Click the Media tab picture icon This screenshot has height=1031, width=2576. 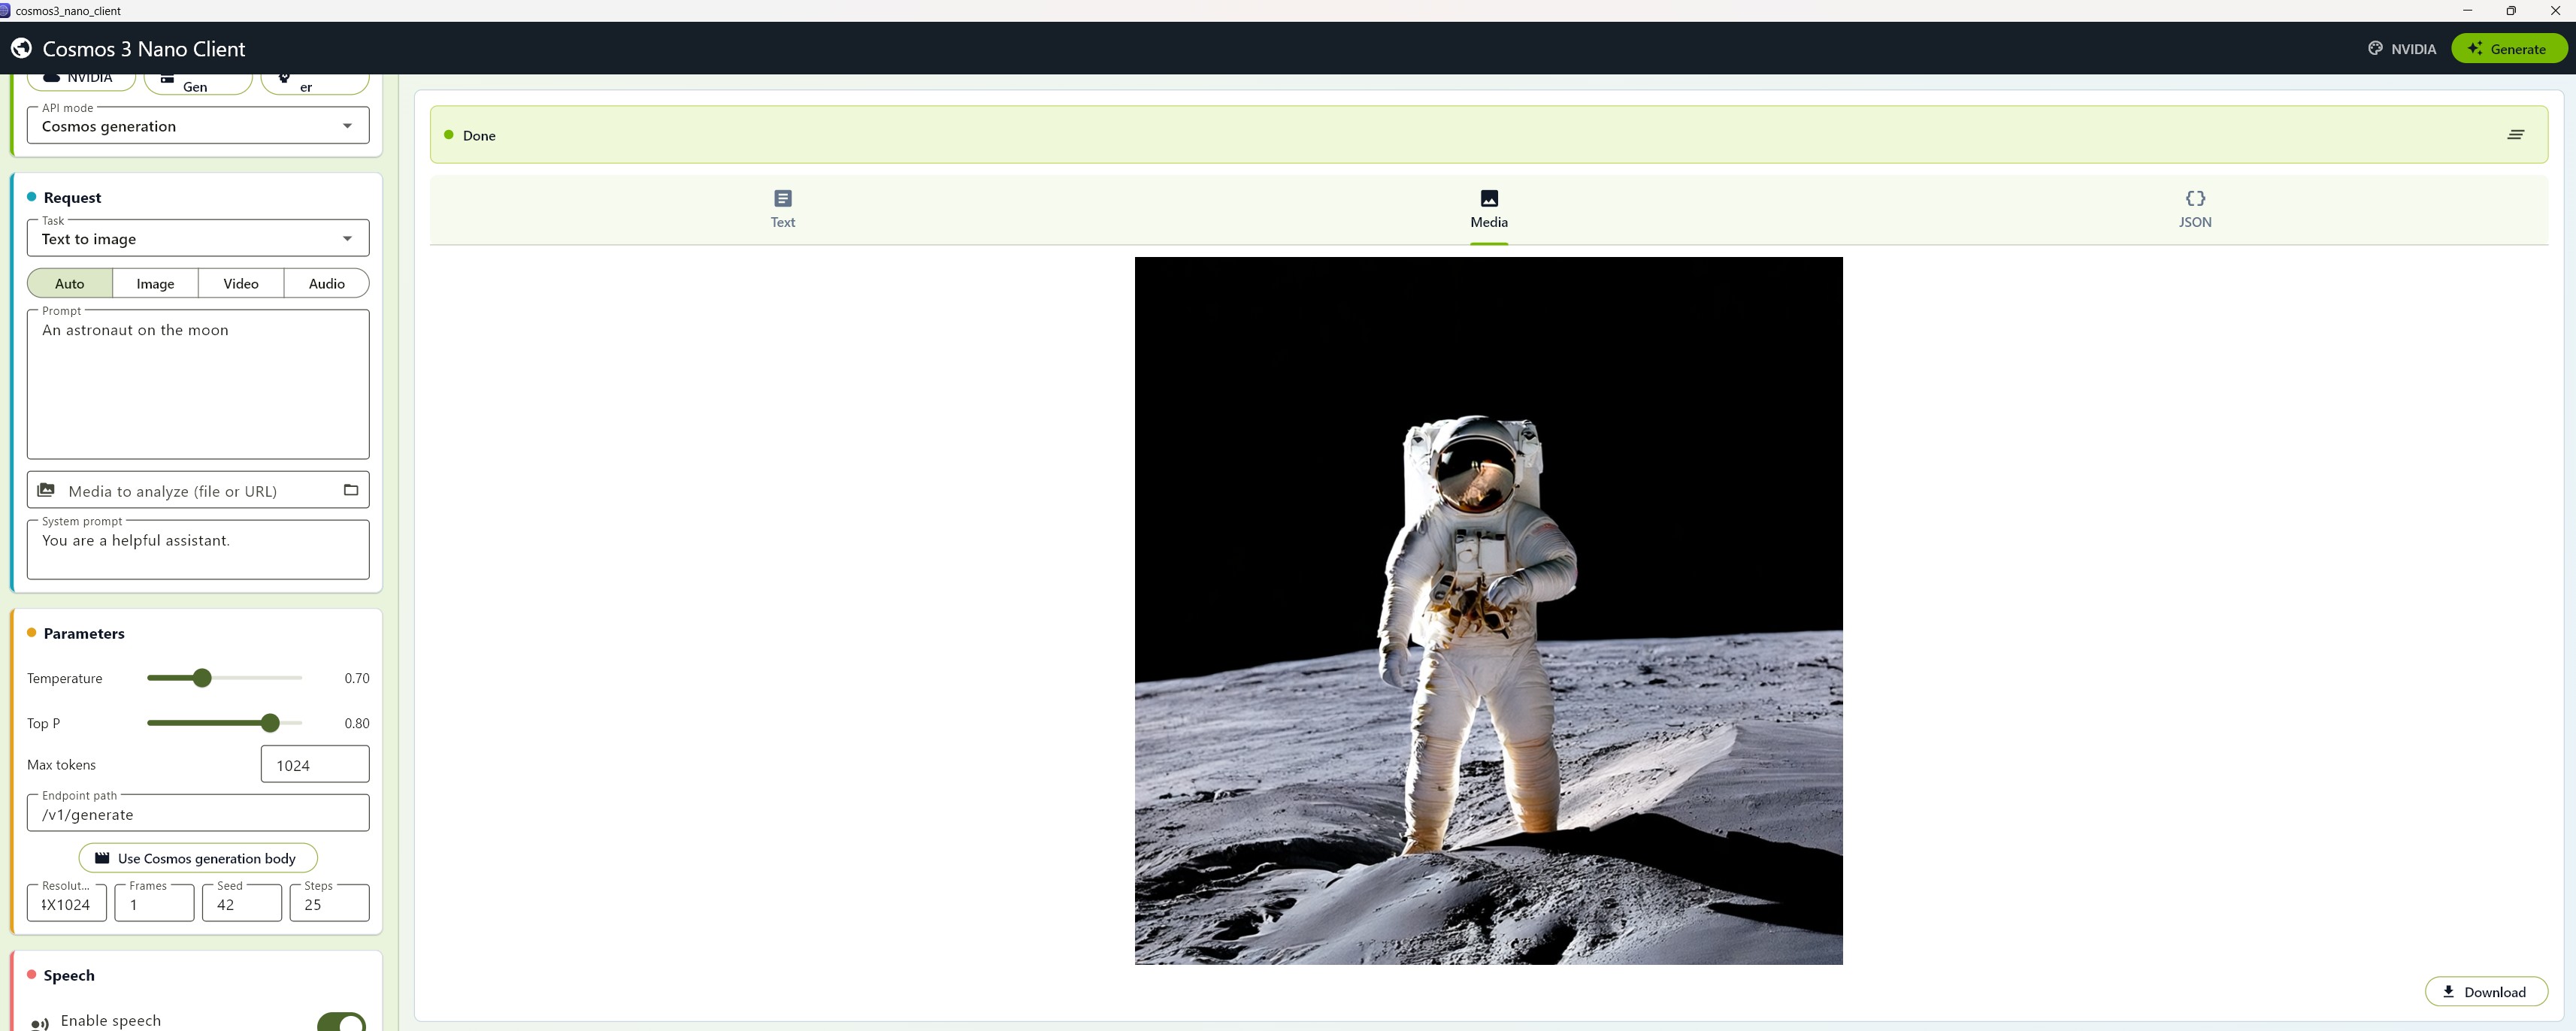pyautogui.click(x=1489, y=198)
